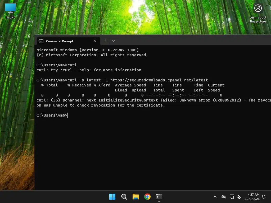Click 'Microsoft Windows [Version 10.0.25947.1000]' line
Viewport: 271px width, 203px height.
88,50
